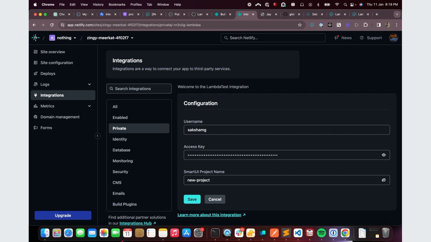Screen dimensions: 431x242
Task: Select the Enabled integrations category
Action: 139,117
